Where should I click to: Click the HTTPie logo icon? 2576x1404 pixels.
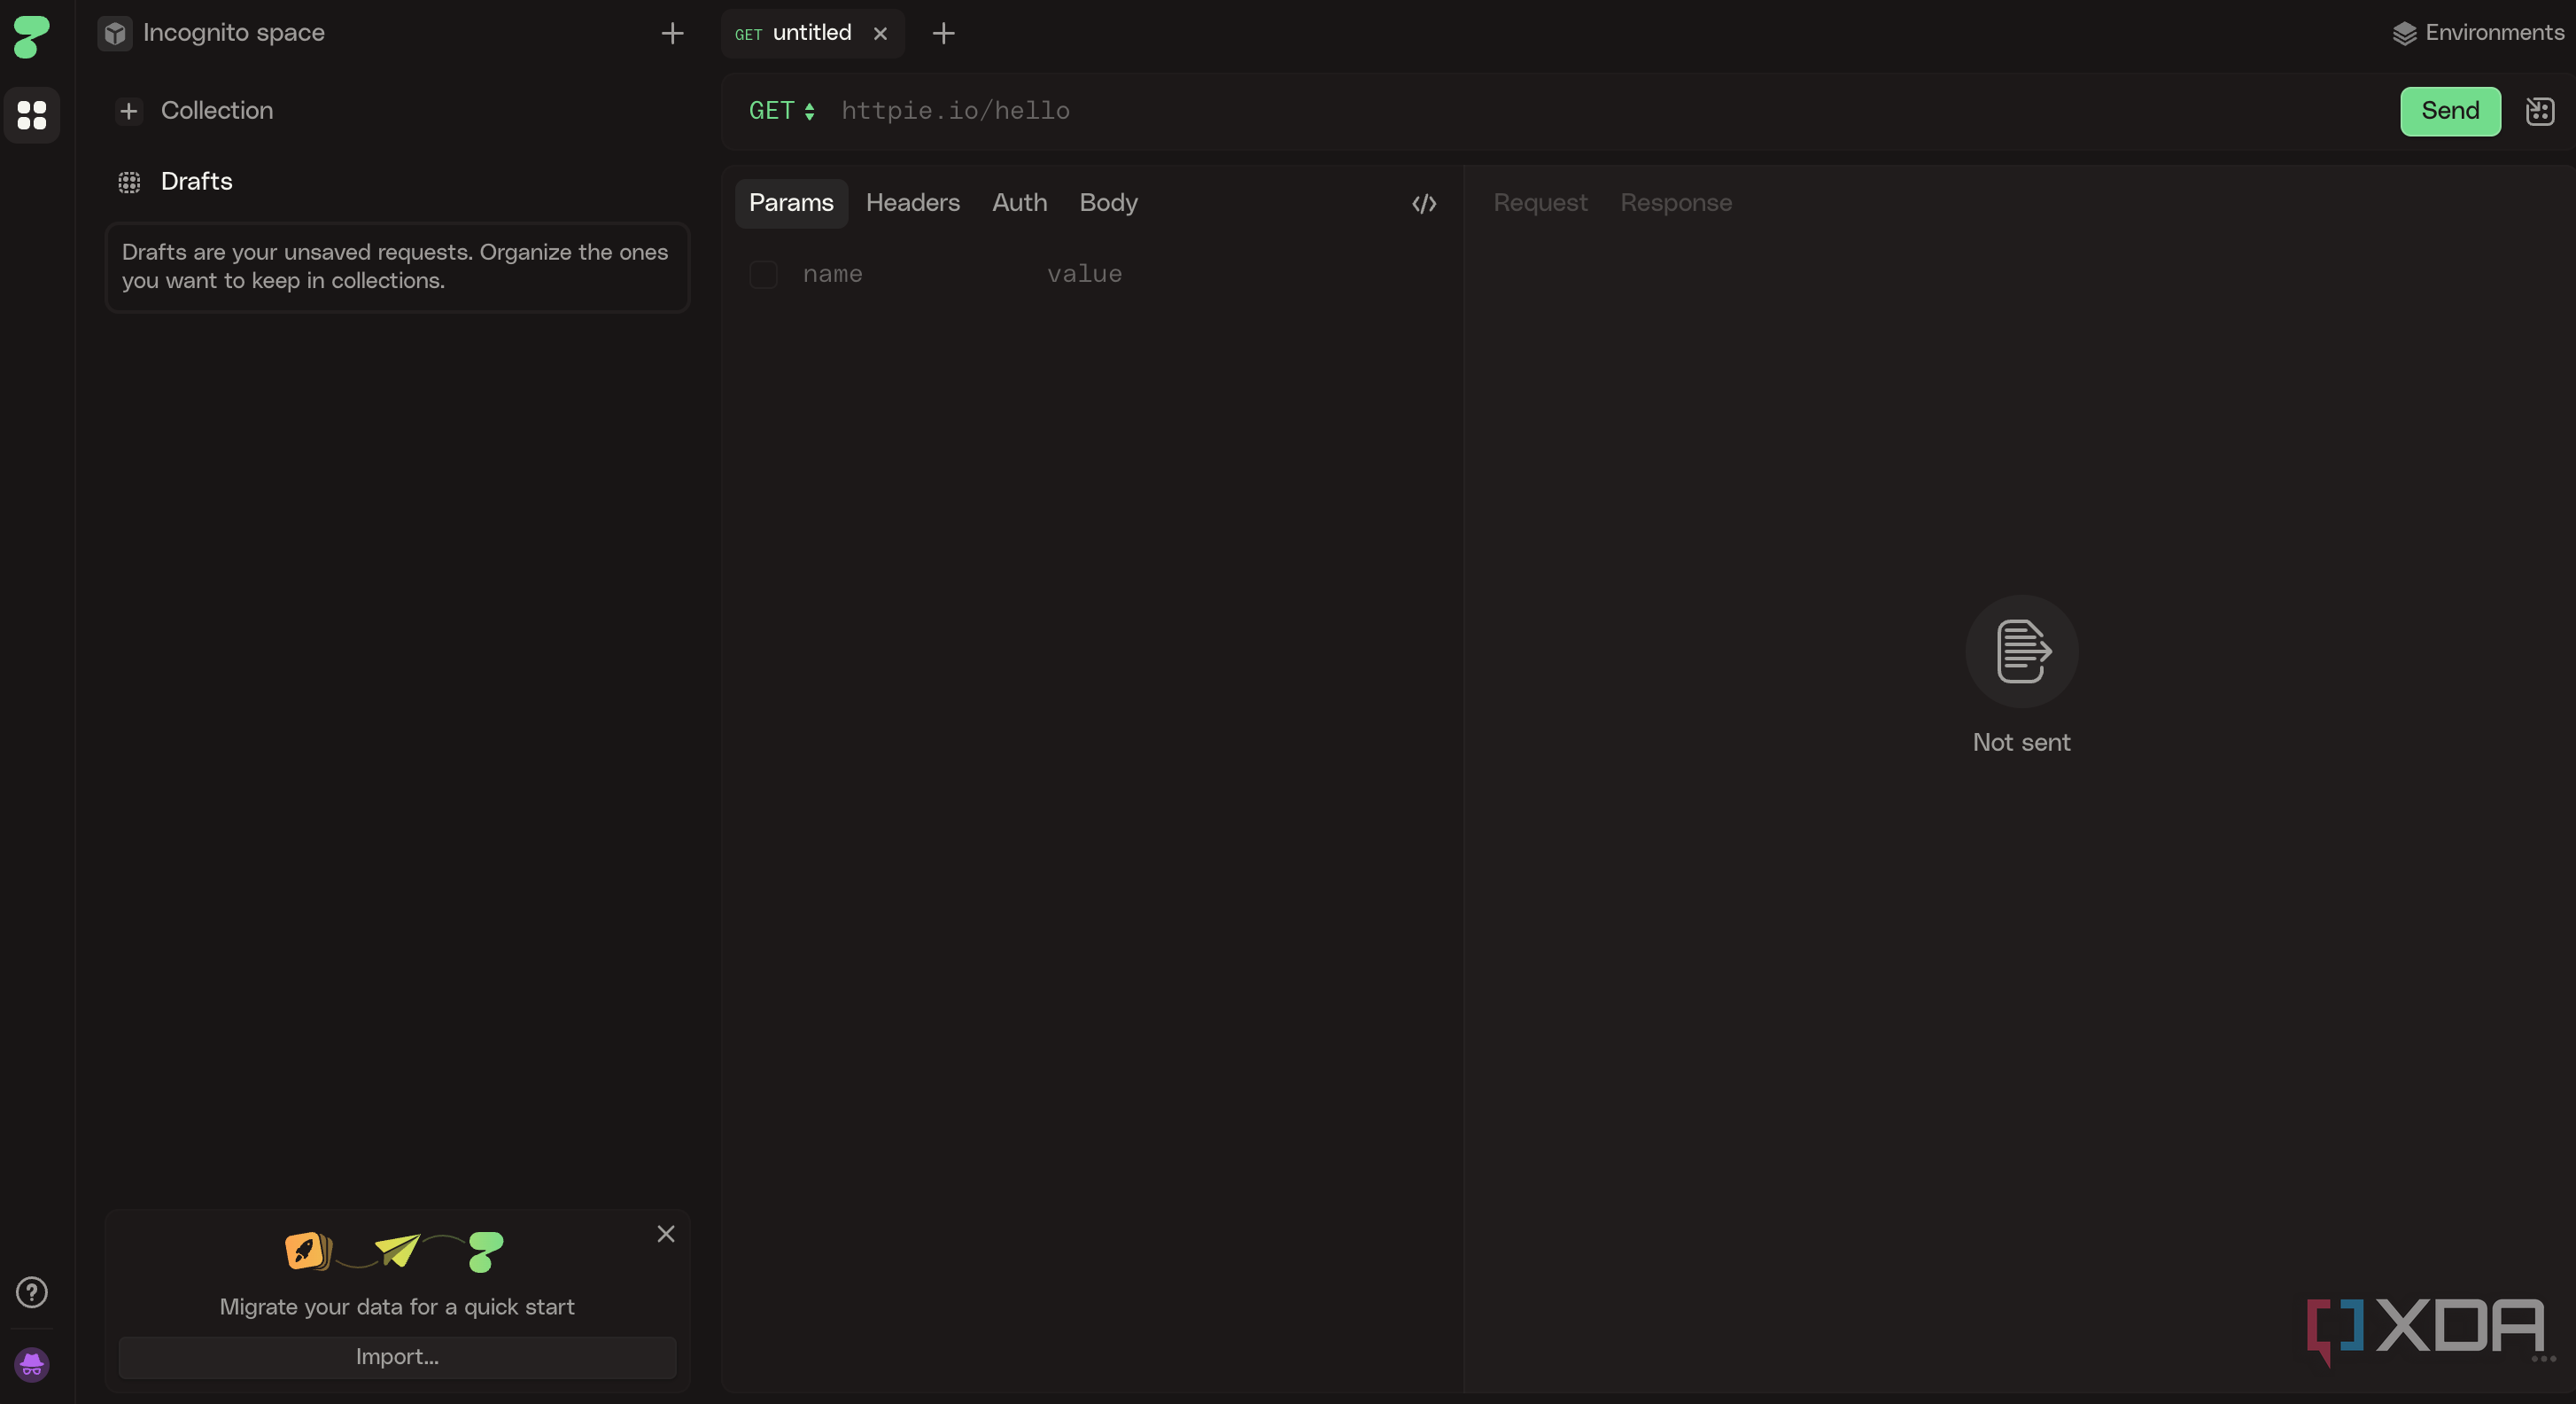tap(31, 36)
